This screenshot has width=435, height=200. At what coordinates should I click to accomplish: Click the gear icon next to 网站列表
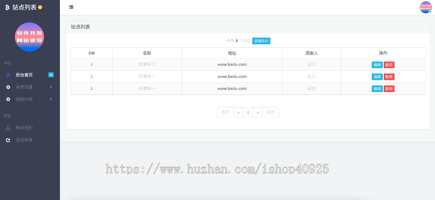tap(8, 99)
